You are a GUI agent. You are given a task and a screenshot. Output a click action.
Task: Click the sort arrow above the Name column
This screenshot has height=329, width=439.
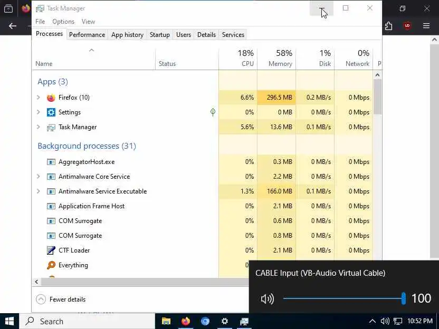(92, 51)
